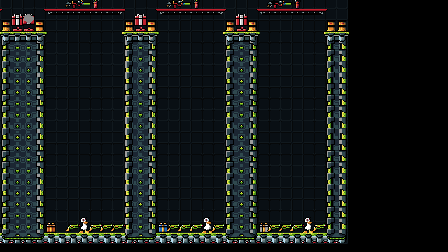Click the red present atop the third pillar
This screenshot has height=252, width=448.
[x=241, y=20]
